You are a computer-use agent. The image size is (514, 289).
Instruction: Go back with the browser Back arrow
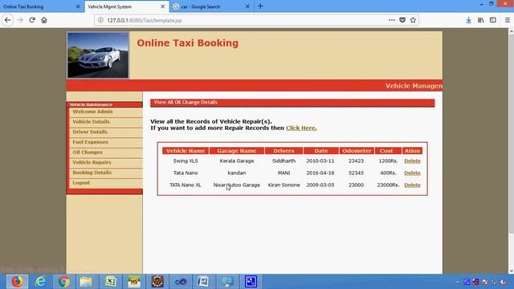pos(7,20)
